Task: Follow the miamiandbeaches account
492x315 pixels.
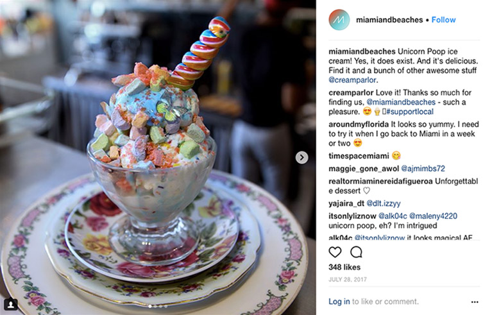Action: point(443,20)
